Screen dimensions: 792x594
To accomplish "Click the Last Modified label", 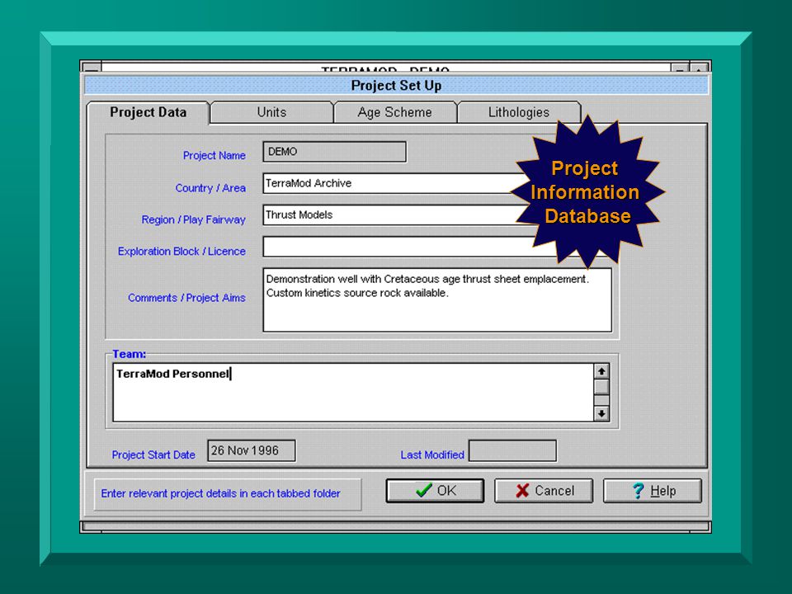I will tap(432, 455).
